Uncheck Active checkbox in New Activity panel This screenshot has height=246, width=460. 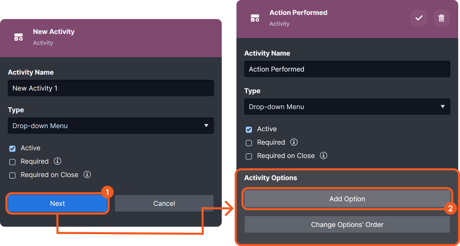12,148
